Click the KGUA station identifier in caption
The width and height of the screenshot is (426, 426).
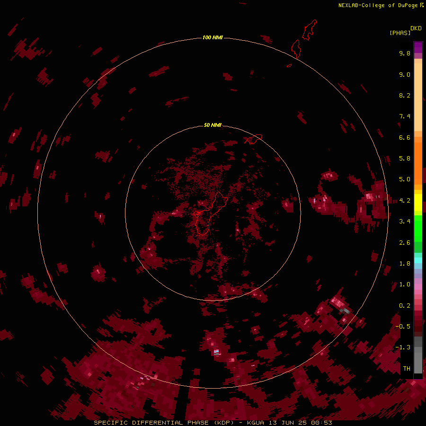point(256,423)
